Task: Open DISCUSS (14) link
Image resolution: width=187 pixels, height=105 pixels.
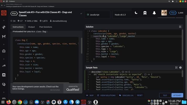Action: [x=126, y=95]
